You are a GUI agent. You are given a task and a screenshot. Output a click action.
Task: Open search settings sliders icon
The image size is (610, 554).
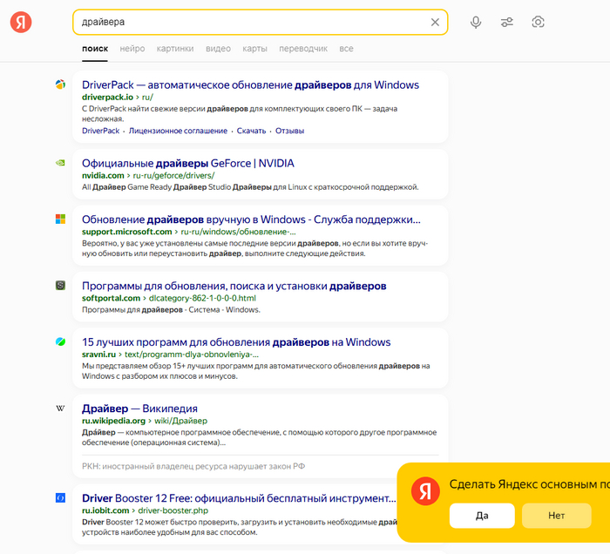coord(507,22)
